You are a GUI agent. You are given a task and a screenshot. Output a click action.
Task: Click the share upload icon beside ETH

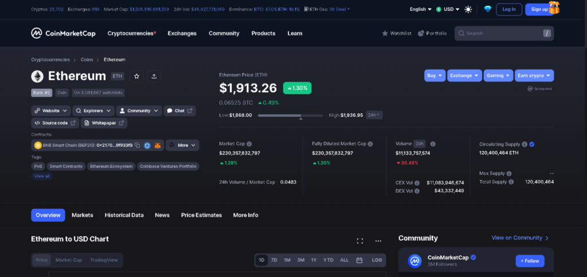[154, 76]
